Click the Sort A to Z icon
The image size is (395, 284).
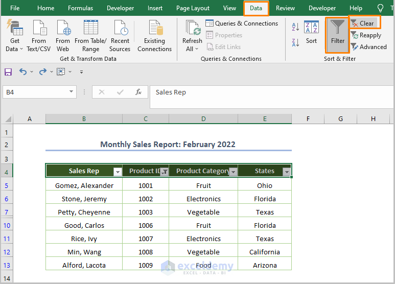[x=295, y=27]
